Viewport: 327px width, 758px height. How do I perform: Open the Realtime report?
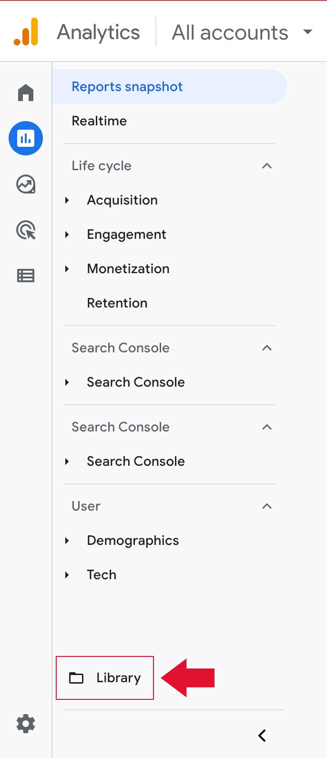[x=99, y=121]
